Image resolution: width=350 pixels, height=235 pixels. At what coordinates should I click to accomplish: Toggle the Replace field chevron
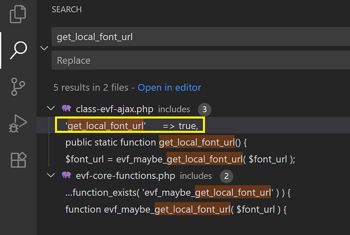[44, 48]
